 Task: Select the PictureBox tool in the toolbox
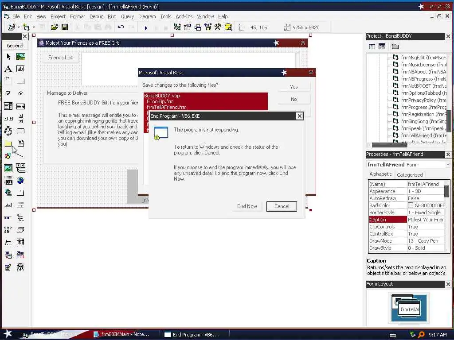(20, 57)
